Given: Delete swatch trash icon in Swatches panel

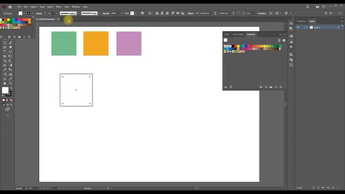Looking at the screenshot, I should 281,87.
